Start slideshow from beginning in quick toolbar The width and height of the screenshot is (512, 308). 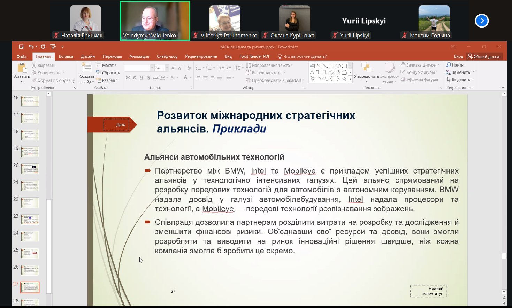[53, 47]
